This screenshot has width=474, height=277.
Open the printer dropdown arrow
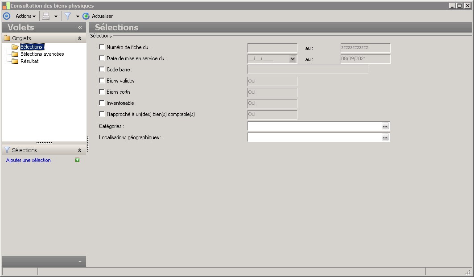[x=56, y=17]
